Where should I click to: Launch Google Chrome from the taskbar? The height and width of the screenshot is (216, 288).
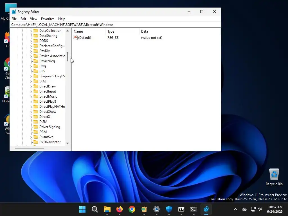(x=132, y=209)
